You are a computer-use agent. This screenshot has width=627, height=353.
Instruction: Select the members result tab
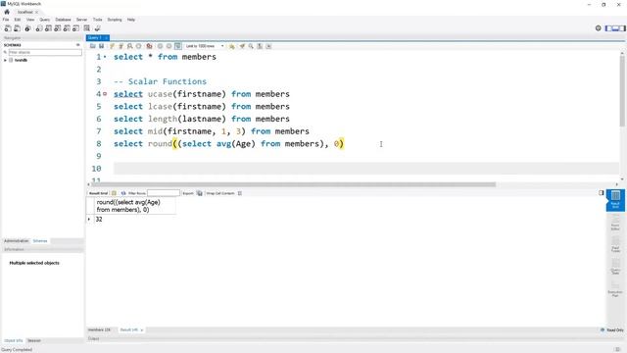pyautogui.click(x=99, y=330)
